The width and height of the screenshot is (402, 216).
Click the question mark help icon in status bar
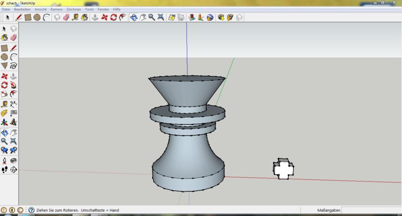(x=31, y=210)
